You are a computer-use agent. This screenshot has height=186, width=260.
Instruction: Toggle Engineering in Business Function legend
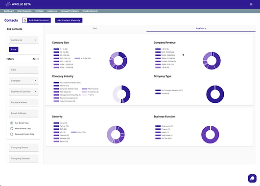tap(164, 126)
